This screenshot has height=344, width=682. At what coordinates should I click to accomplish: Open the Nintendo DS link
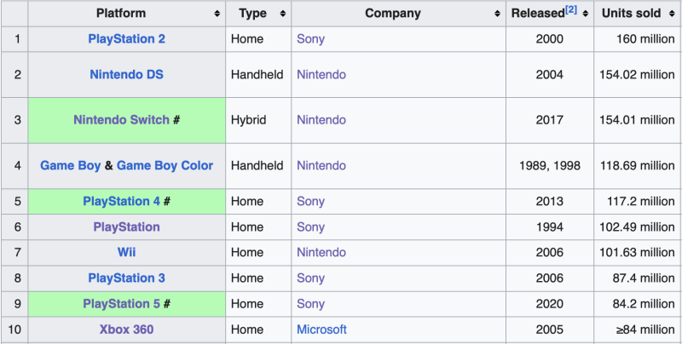pos(126,75)
